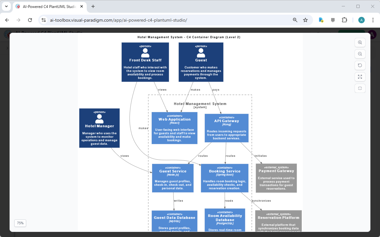
Task: Reset the diagram view with the circular arrow
Action: coord(360,65)
